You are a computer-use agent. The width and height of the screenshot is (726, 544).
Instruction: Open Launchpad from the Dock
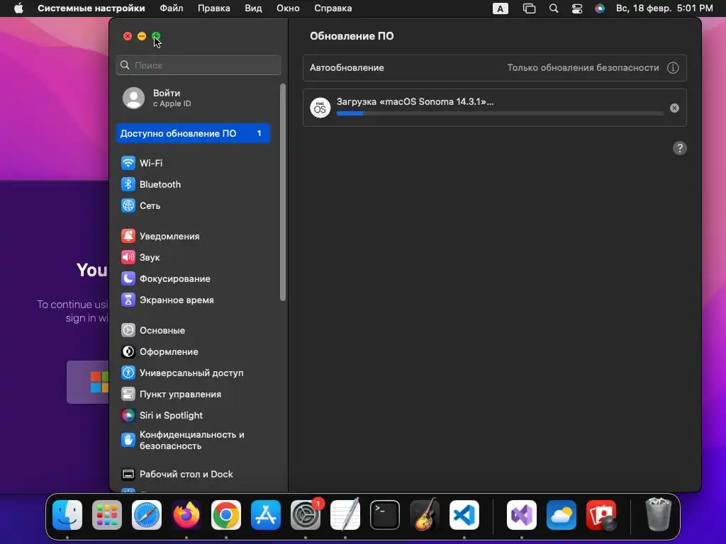pos(107,514)
